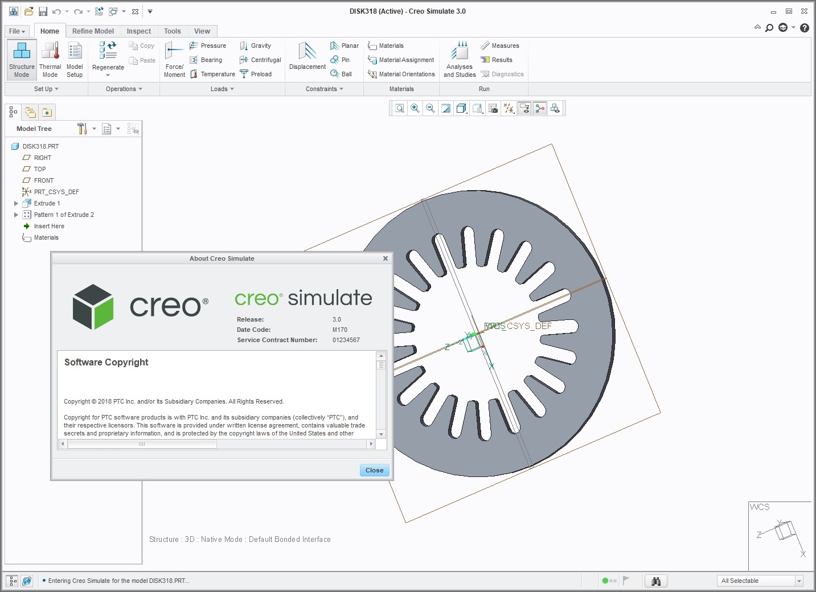816x592 pixels.
Task: Click the copyright text vertical scrollbar
Action: [x=382, y=394]
